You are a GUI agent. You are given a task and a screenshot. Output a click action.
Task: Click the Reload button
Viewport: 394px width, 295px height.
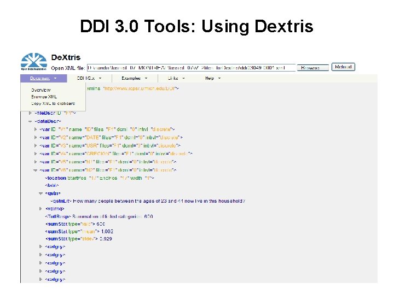click(x=343, y=67)
